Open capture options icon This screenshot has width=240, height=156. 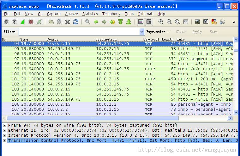15,22
